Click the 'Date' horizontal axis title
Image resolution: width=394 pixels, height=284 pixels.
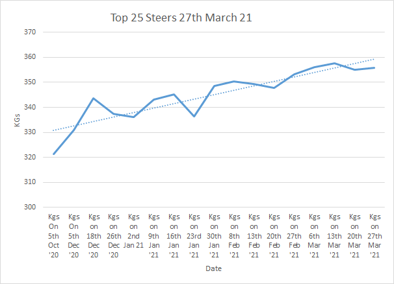214,268
